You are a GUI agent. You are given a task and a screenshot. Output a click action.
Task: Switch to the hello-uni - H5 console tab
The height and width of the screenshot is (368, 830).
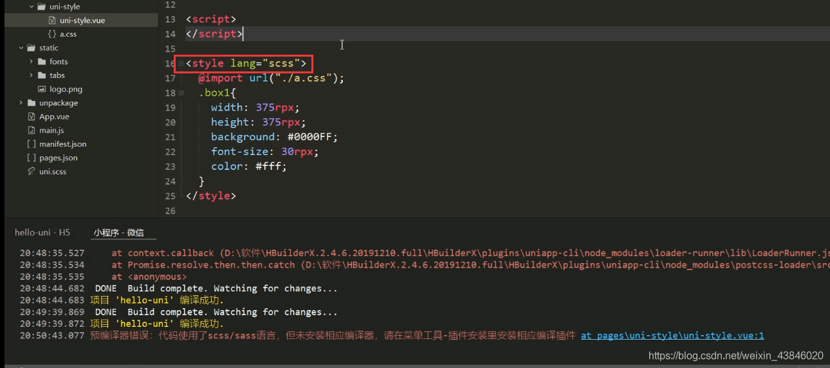[x=42, y=232]
